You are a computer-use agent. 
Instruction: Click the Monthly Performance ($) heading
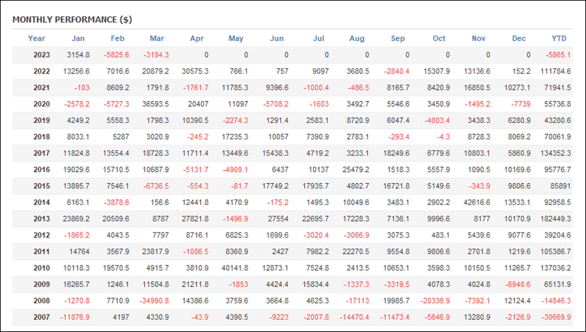pos(72,20)
